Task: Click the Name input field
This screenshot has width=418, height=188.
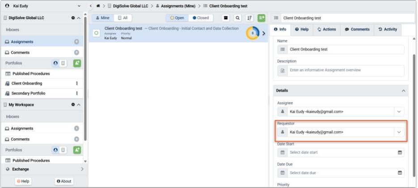Action: click(346, 49)
